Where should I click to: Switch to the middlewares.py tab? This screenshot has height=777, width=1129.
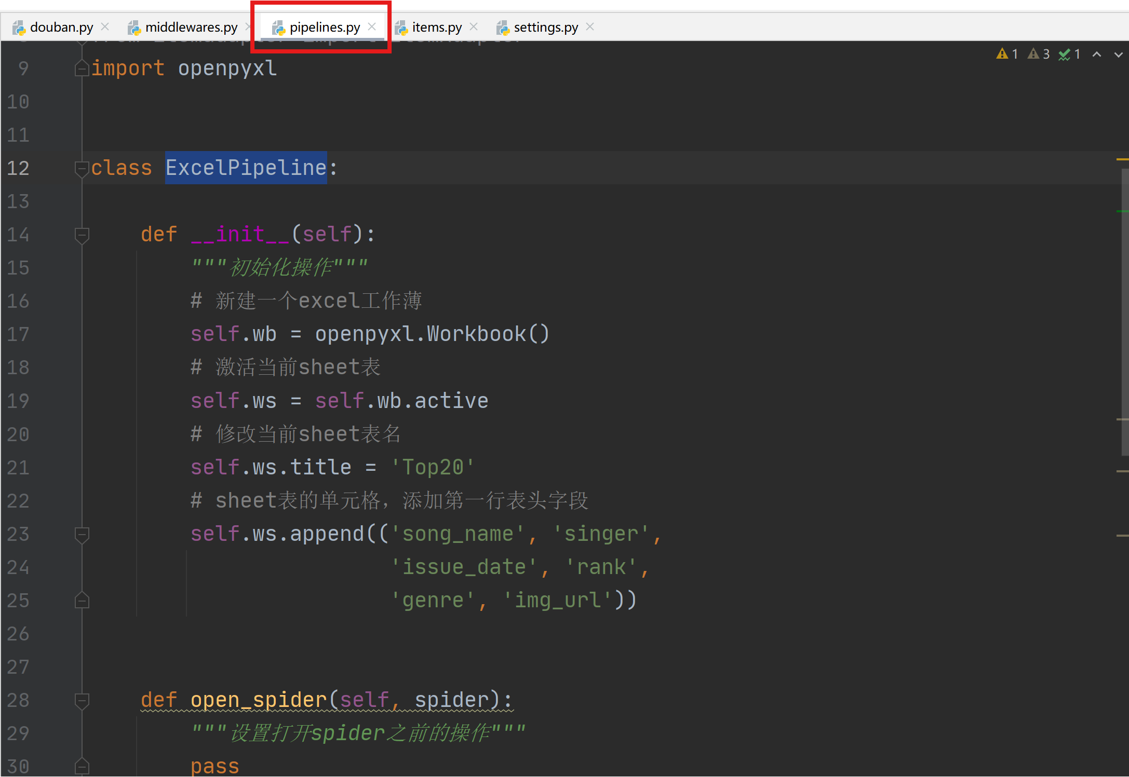pos(191,27)
